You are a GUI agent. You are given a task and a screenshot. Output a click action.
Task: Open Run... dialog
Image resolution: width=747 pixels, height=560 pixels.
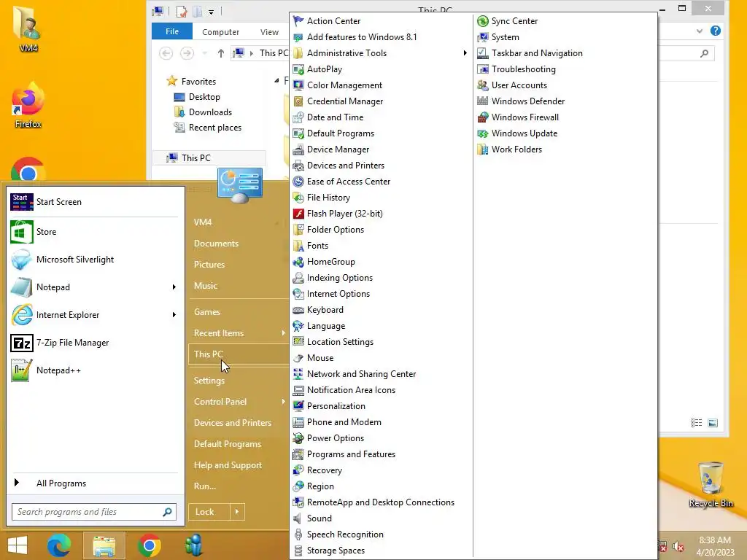205,486
